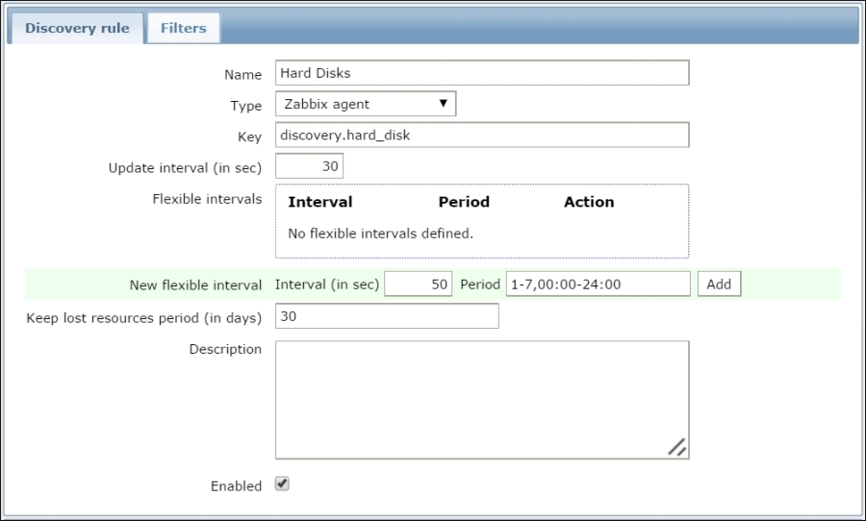Click the Enabled label text

point(236,486)
